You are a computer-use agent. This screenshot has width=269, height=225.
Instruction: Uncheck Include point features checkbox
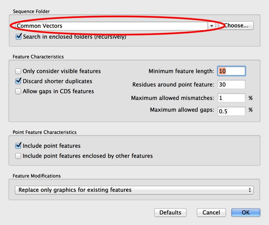(19, 146)
